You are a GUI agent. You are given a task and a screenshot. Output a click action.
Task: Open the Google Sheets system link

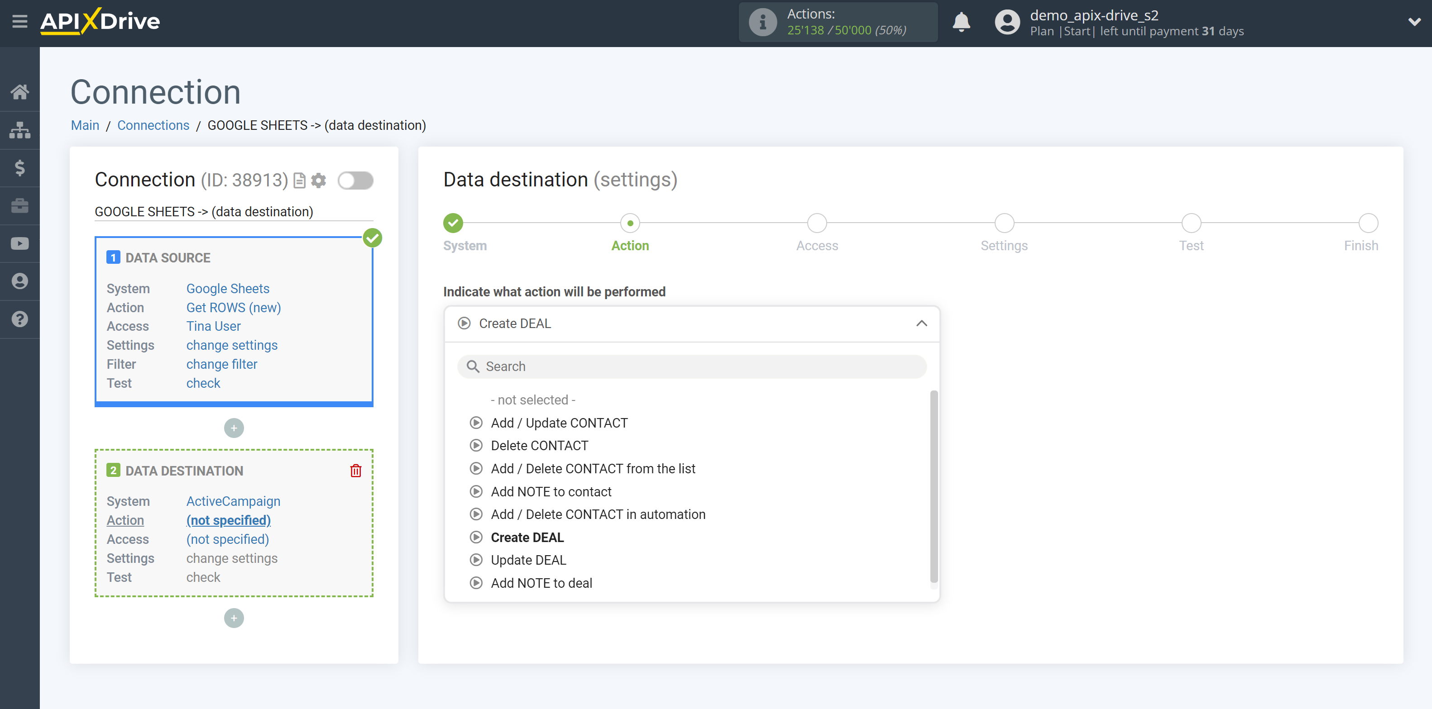coord(228,288)
